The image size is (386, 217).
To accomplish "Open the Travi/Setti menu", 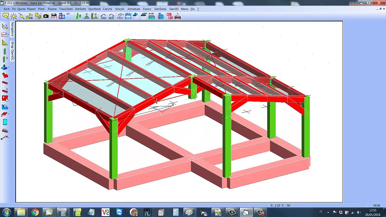I will click(66, 9).
